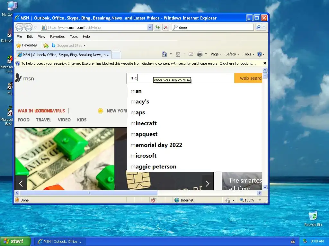Open the TRAVEL navigation link

click(x=44, y=120)
